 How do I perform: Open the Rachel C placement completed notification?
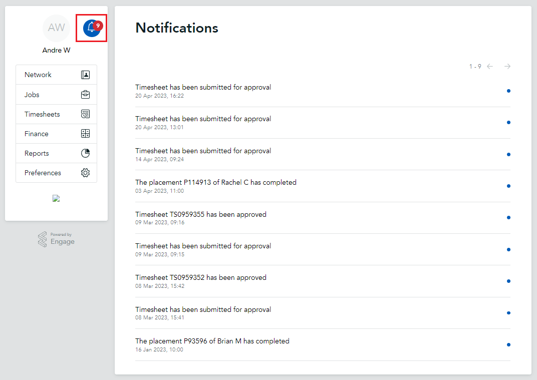coord(216,183)
